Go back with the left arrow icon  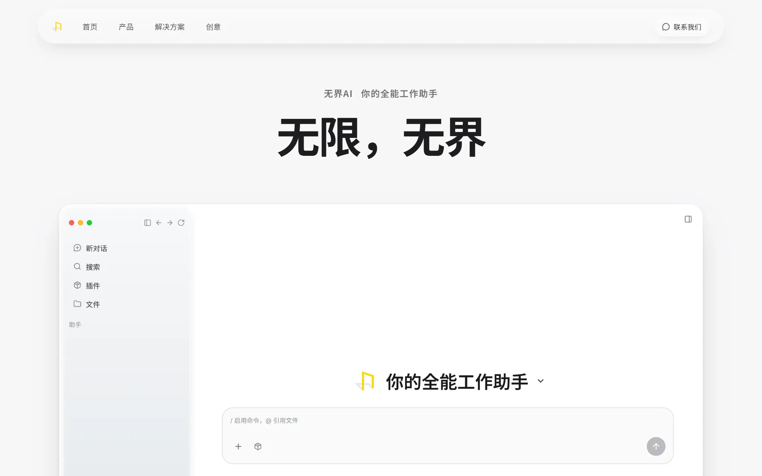tap(159, 222)
